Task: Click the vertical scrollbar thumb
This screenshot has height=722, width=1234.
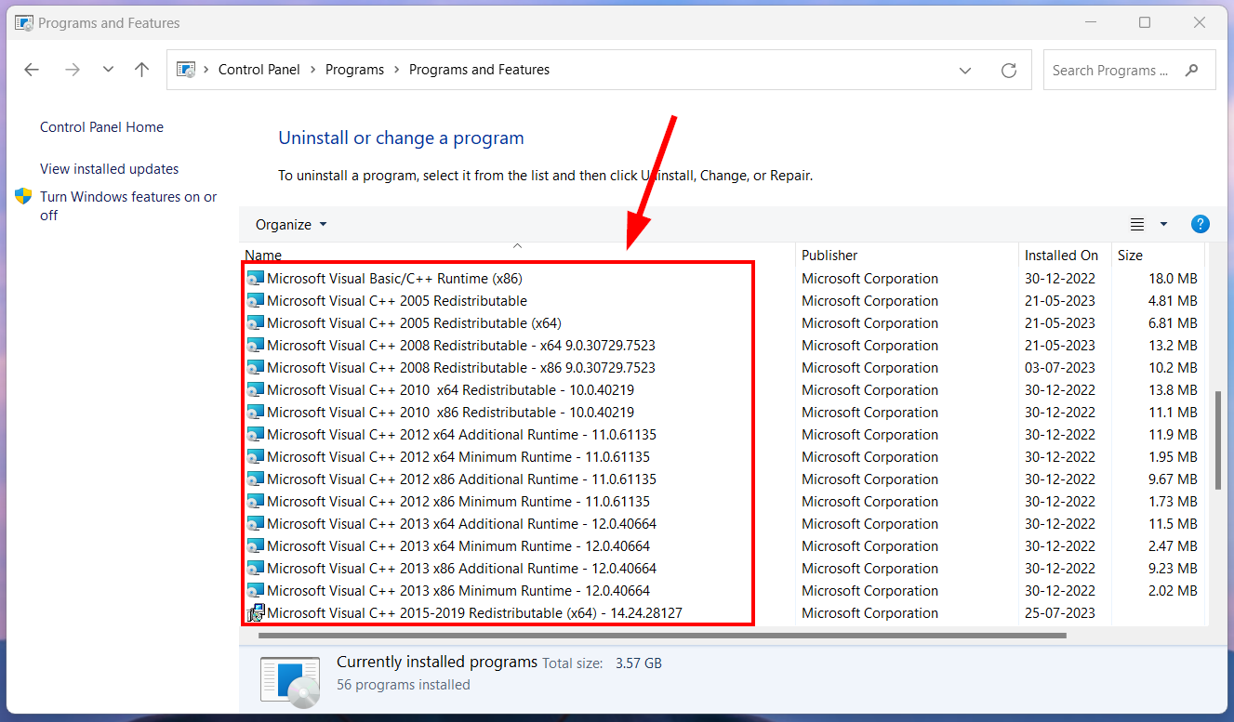Action: [x=1218, y=440]
